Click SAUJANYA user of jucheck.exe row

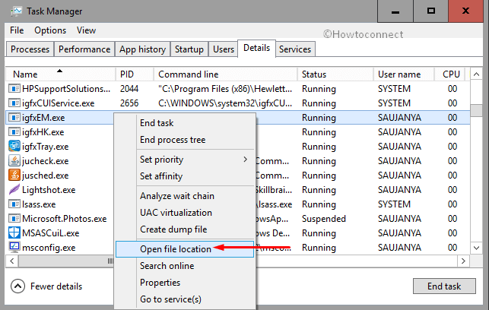pos(399,161)
